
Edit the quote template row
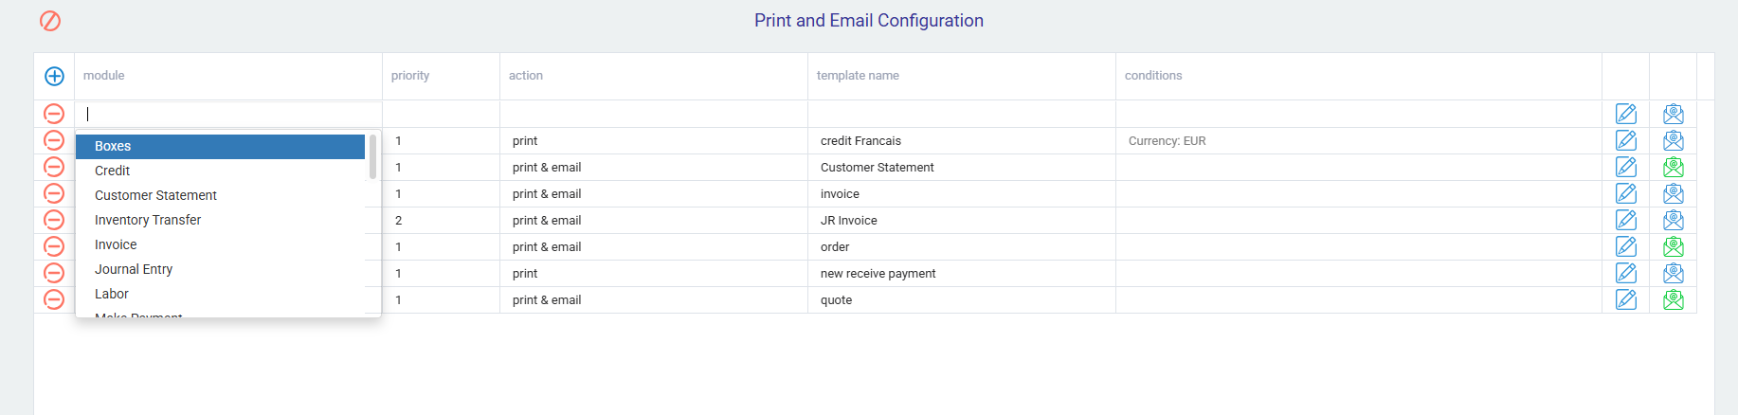(1625, 299)
